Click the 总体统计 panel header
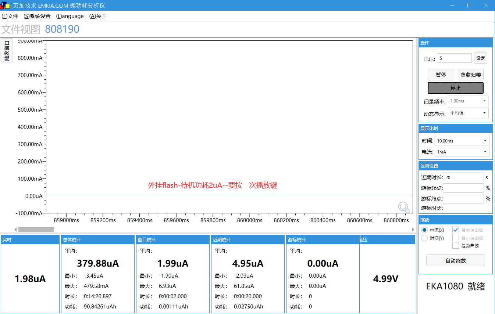Screen dimensions: 495x314 tap(97, 240)
